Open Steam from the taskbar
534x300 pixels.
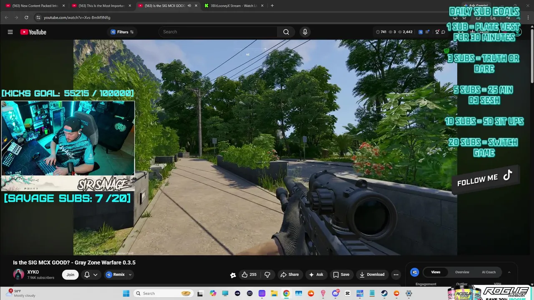pos(384,293)
